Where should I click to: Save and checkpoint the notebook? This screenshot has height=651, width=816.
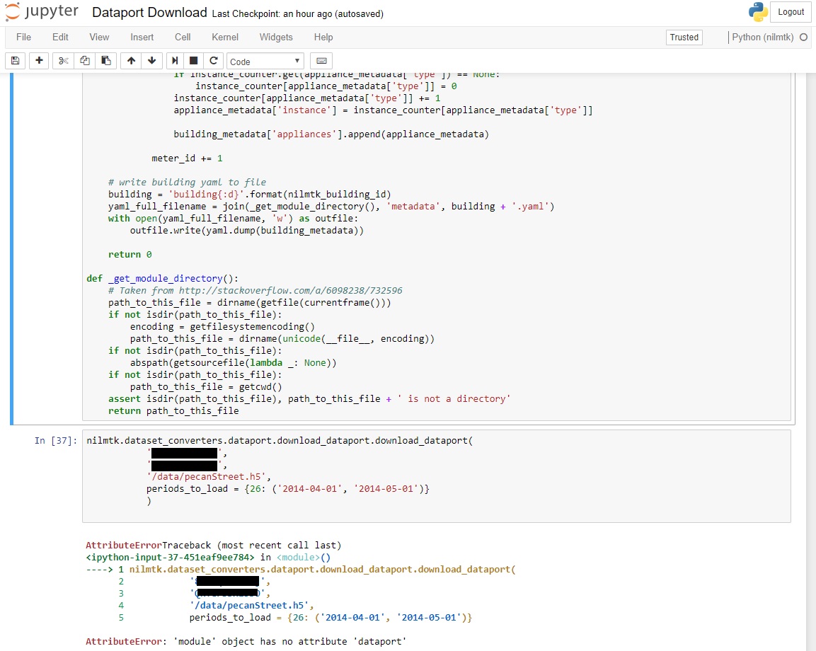tap(15, 61)
